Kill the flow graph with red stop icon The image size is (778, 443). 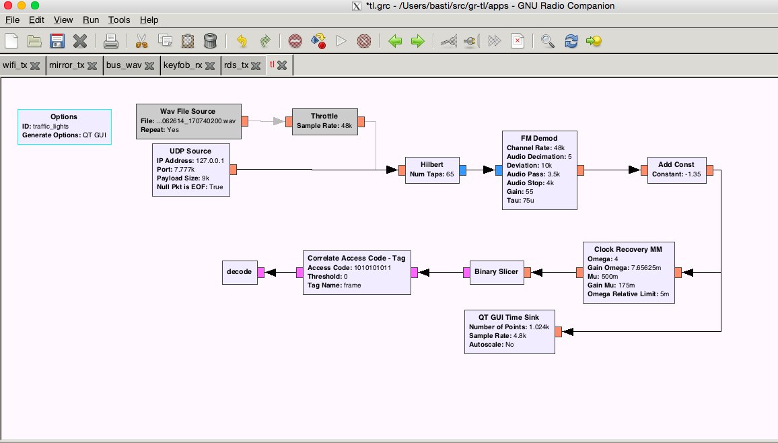pyautogui.click(x=364, y=41)
